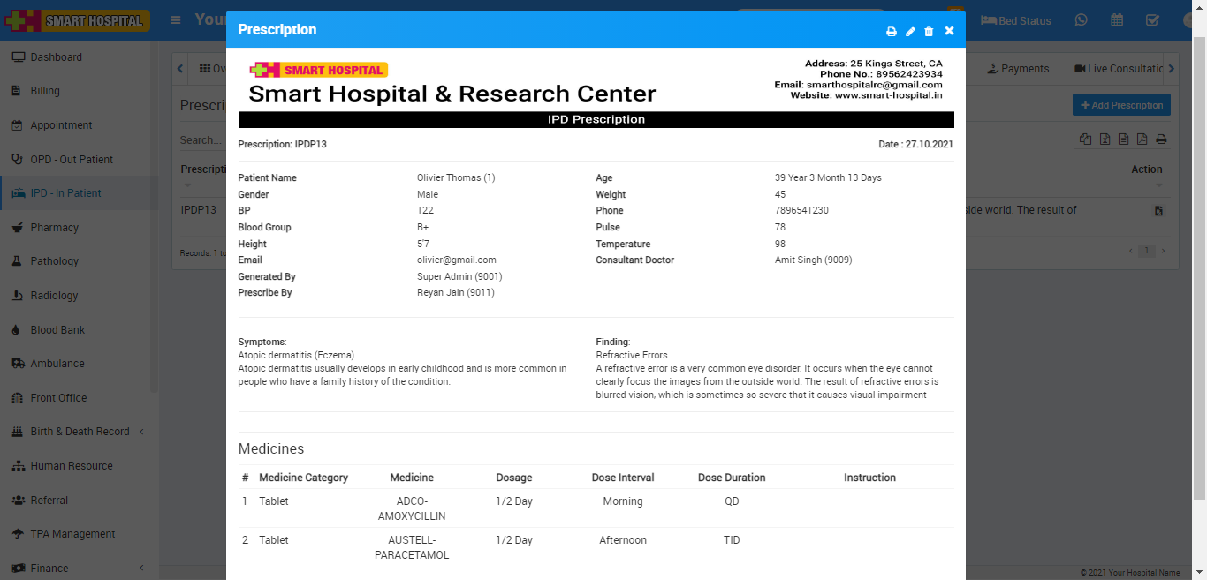Click the Blood Bank droplet icon

18,330
